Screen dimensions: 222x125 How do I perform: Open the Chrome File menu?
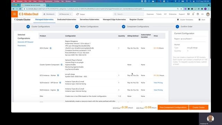click(x=25, y=1)
